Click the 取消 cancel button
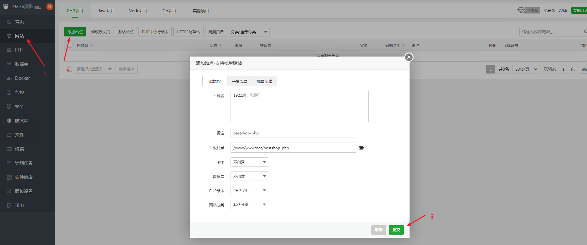This screenshot has width=587, height=245. [x=378, y=230]
